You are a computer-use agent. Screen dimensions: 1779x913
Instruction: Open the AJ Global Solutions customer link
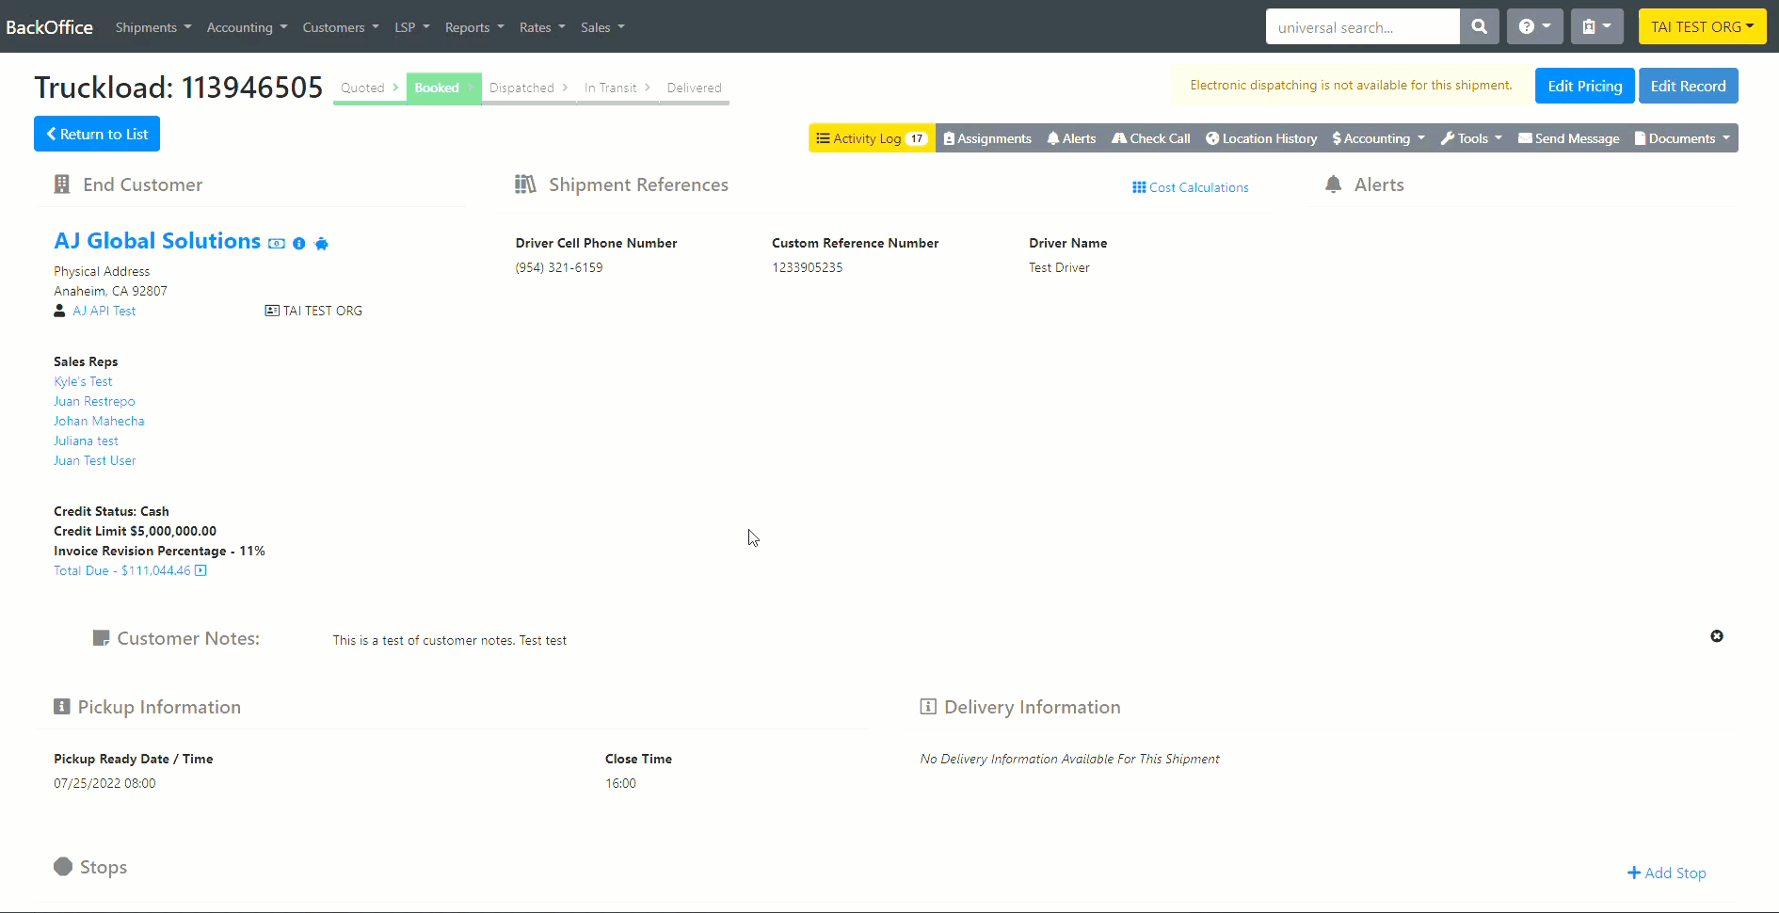pos(157,241)
